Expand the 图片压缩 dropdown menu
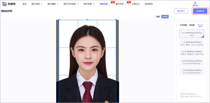210x103 pixels. (x=37, y=4)
